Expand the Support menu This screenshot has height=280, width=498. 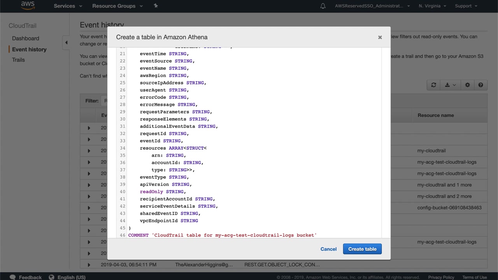coord(466,6)
